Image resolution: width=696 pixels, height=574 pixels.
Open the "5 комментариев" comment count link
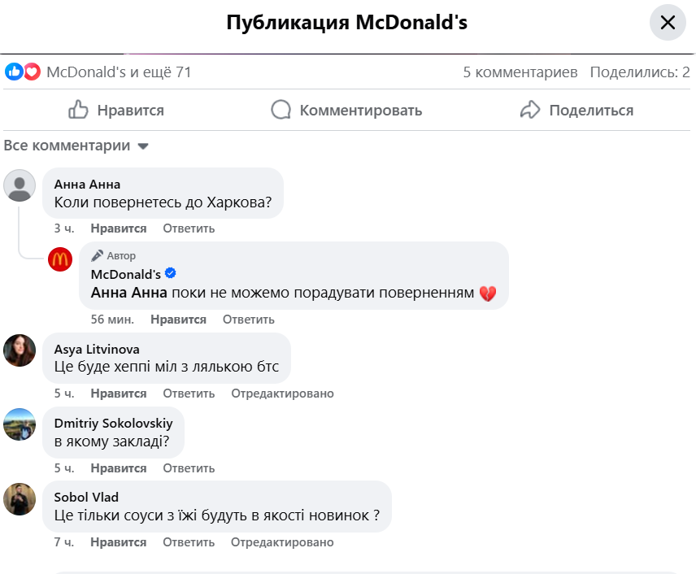[x=520, y=72]
